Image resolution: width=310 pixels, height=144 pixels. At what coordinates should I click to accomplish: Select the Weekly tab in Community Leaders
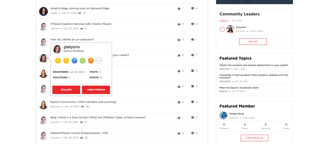223,21
